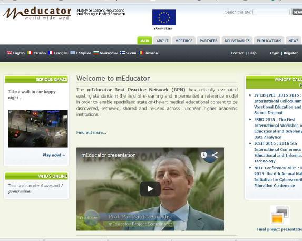The width and height of the screenshot is (302, 241).
Task: Open the Meetings tab
Action: [x=184, y=41]
